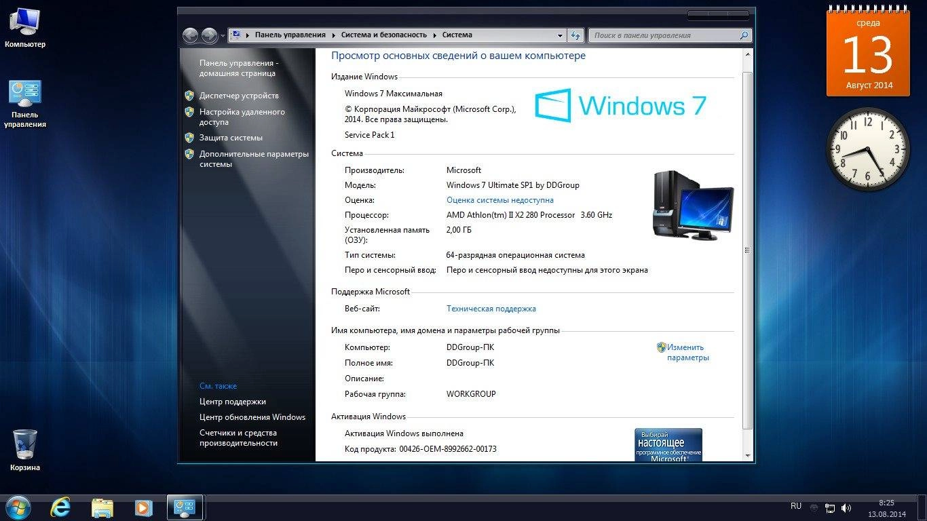This screenshot has height=521, width=927.
Task: Open the Диспетчер устройств link
Action: coord(240,96)
